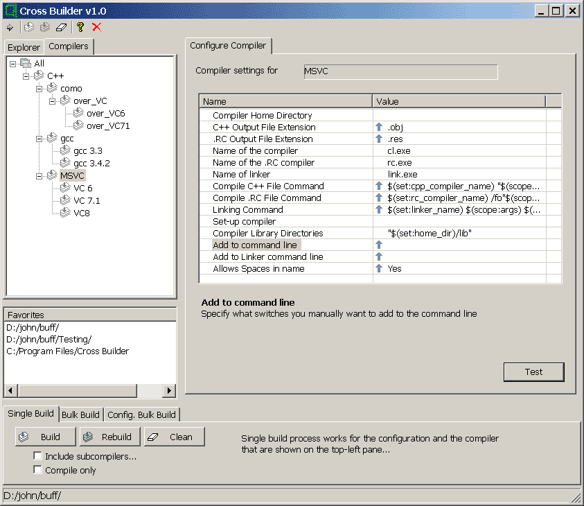Click the compiler icon next to VC8
The height and width of the screenshot is (506, 584).
[65, 213]
